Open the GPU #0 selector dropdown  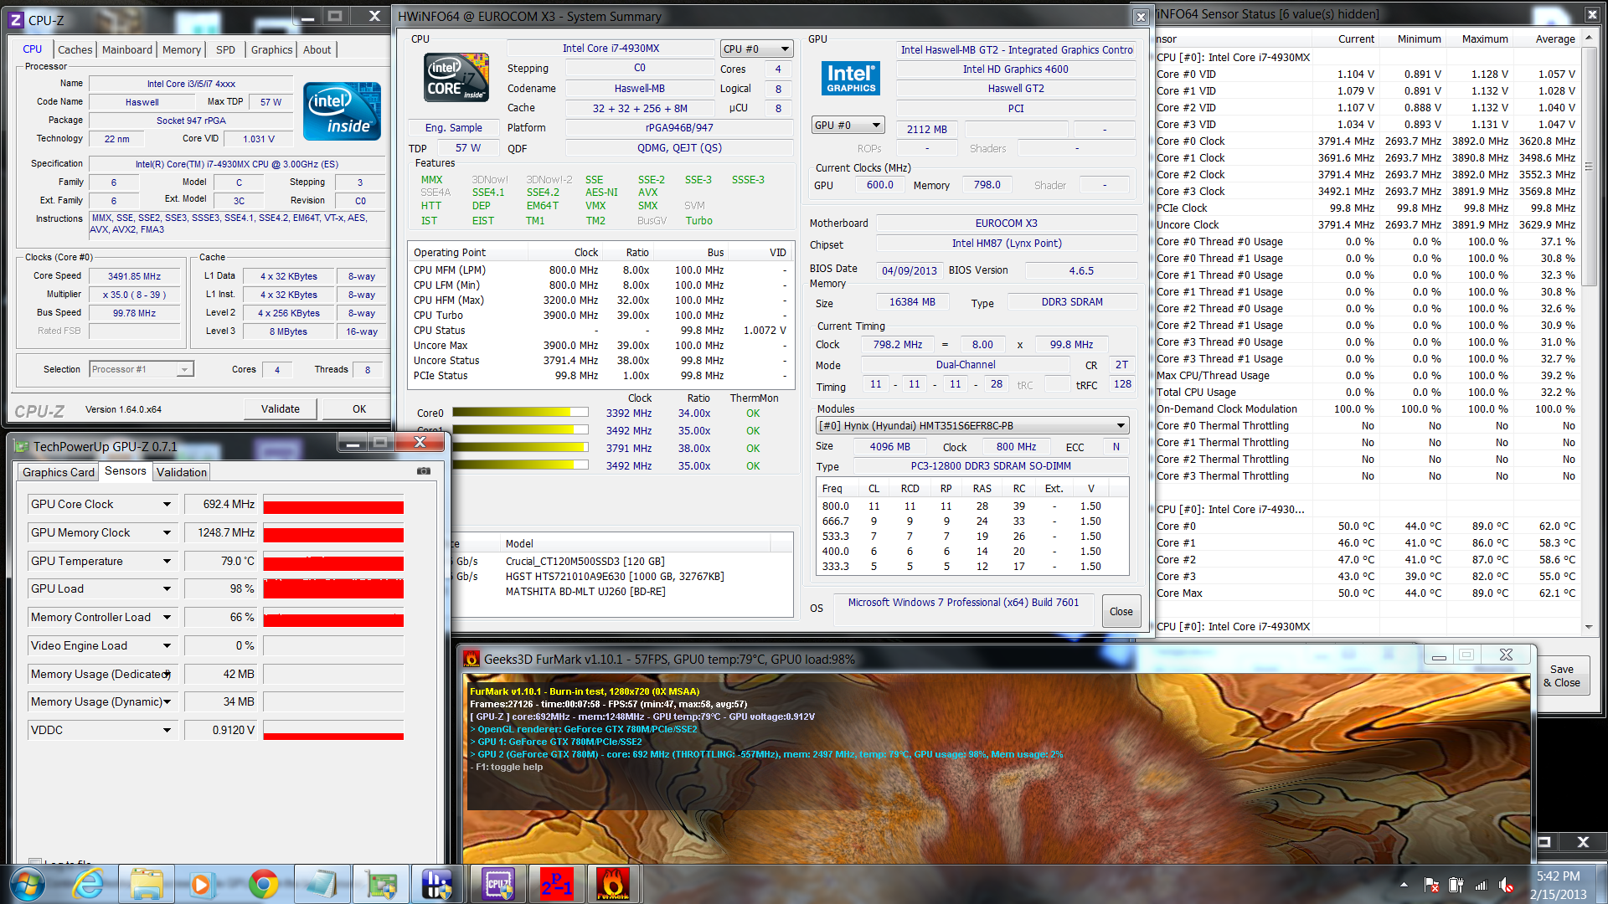(x=848, y=125)
